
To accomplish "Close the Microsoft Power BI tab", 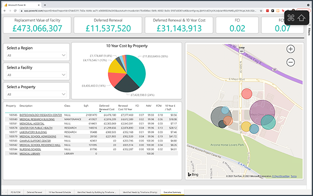I will [x=39, y=5].
